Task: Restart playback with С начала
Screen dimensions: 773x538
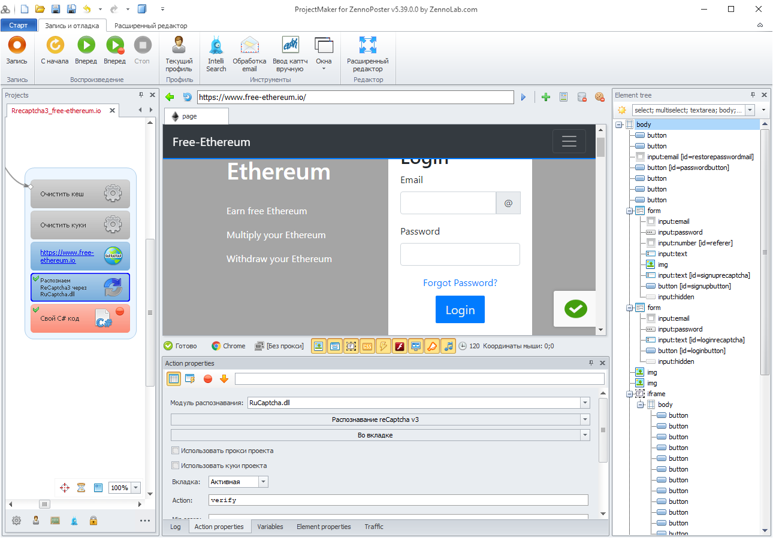Action: (x=55, y=50)
